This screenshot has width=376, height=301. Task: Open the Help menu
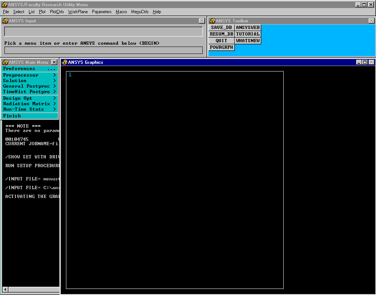point(157,12)
